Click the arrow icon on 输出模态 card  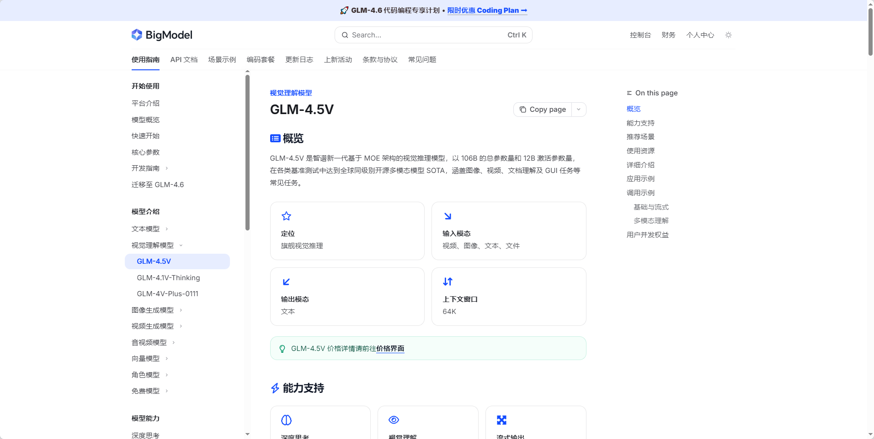pos(286,282)
